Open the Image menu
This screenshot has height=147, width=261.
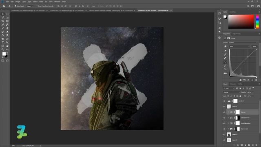[x=18, y=2]
